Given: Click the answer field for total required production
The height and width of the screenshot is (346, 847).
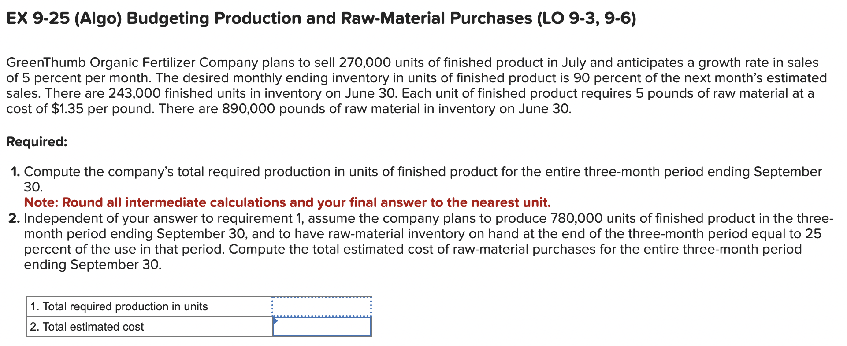Looking at the screenshot, I should (x=323, y=306).
